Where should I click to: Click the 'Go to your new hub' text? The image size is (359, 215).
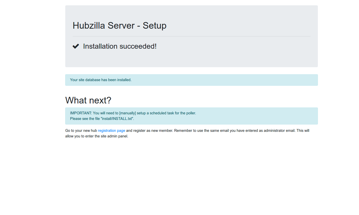coord(81,131)
